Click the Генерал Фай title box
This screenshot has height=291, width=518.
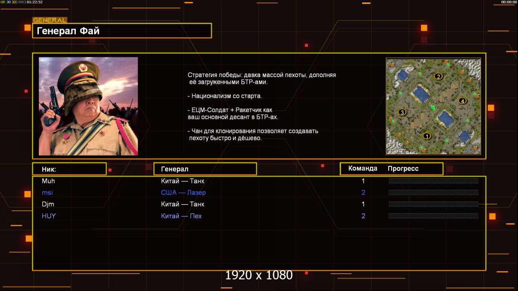[121, 31]
